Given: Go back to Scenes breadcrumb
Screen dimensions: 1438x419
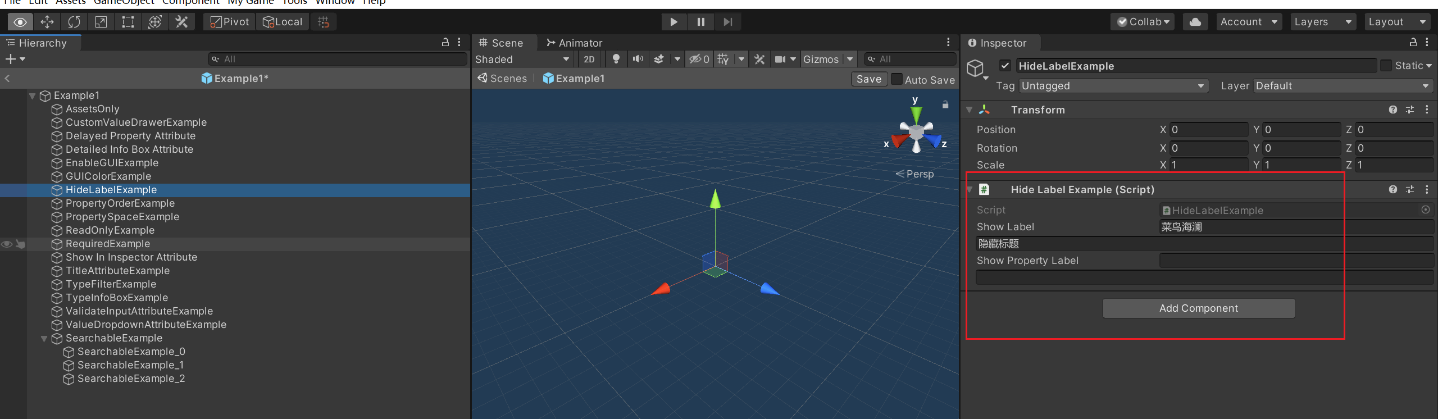Looking at the screenshot, I should [x=503, y=79].
